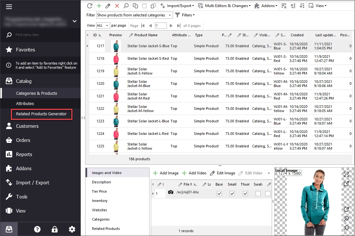The width and height of the screenshot is (355, 236).
Task: Click Add Video button
Action: 194,173
